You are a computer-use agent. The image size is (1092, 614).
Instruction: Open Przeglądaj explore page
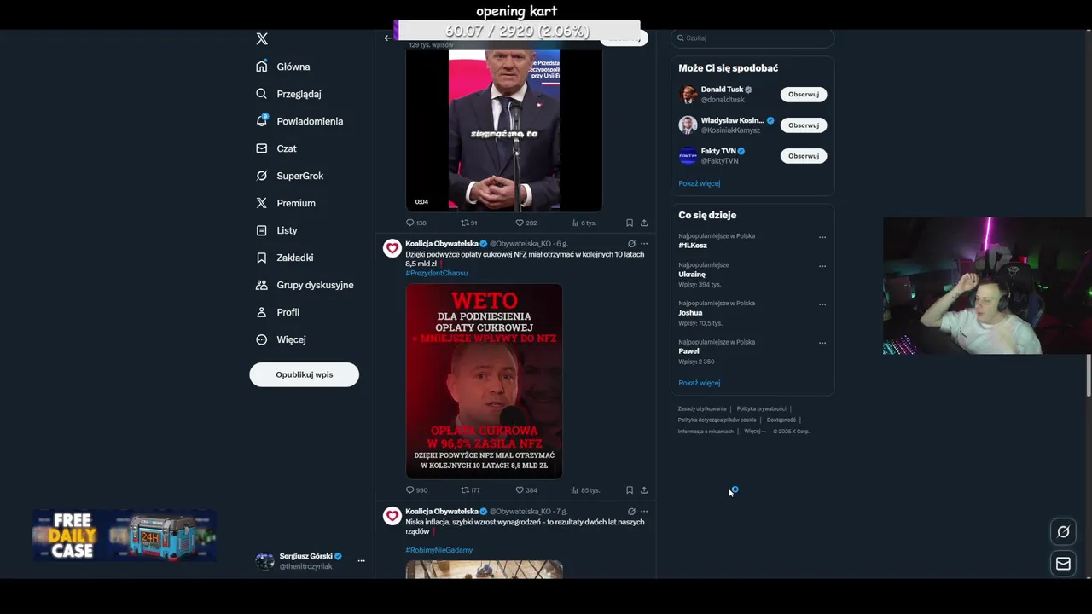point(288,94)
